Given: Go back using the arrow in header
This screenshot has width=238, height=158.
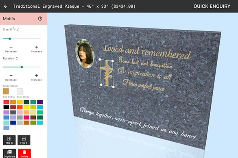Looking at the screenshot, I should (6, 6).
